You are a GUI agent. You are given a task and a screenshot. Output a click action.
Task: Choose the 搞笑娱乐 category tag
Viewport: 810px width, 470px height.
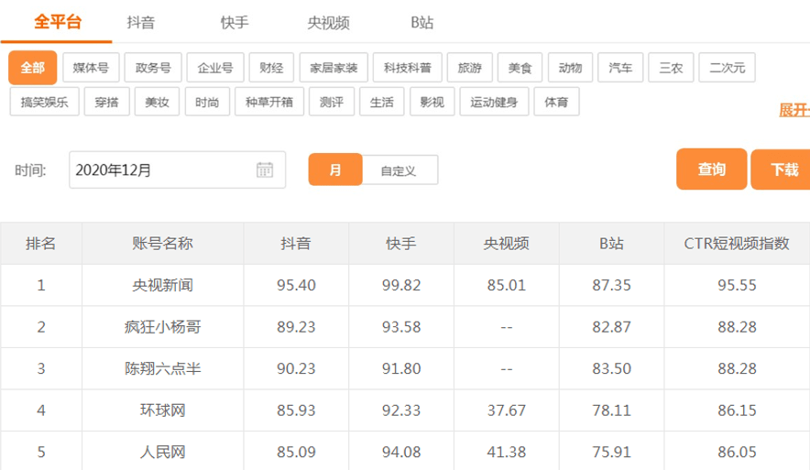click(x=44, y=102)
